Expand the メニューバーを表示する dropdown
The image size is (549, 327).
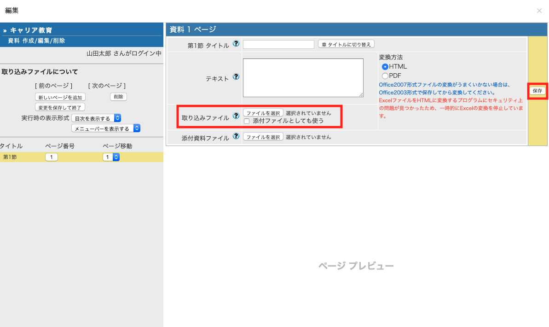(x=106, y=128)
